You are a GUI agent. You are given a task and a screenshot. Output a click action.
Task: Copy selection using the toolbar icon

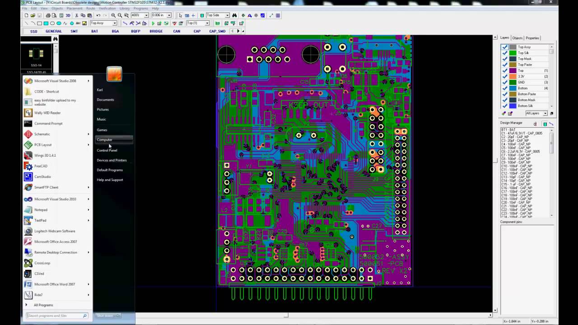click(83, 15)
